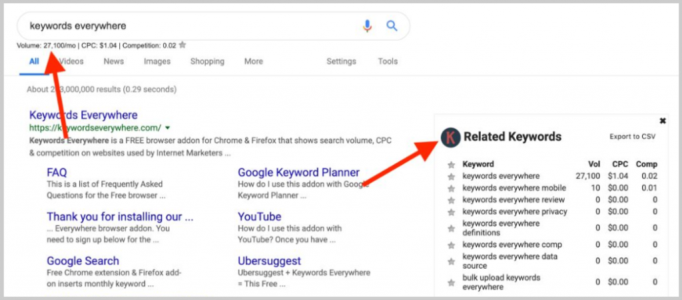This screenshot has height=300, width=682.
Task: Click keyword text 'keywords everywhere mobile'
Action: tap(514, 188)
